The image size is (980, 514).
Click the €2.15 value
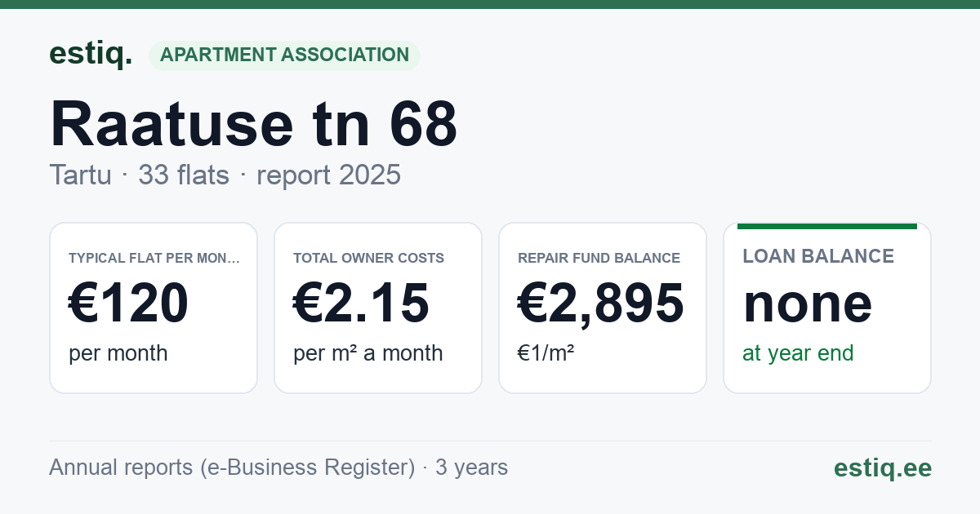[361, 304]
